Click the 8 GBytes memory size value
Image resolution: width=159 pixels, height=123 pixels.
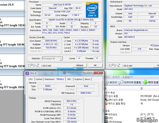coord(47,90)
